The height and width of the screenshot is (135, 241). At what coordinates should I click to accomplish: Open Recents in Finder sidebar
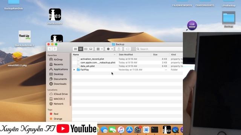pos(58,64)
